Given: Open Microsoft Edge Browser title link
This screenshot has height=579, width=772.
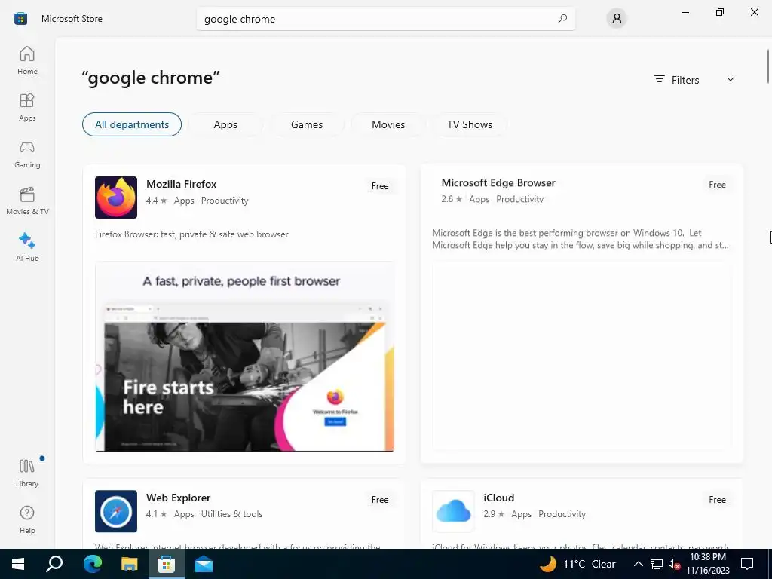Looking at the screenshot, I should tap(498, 182).
